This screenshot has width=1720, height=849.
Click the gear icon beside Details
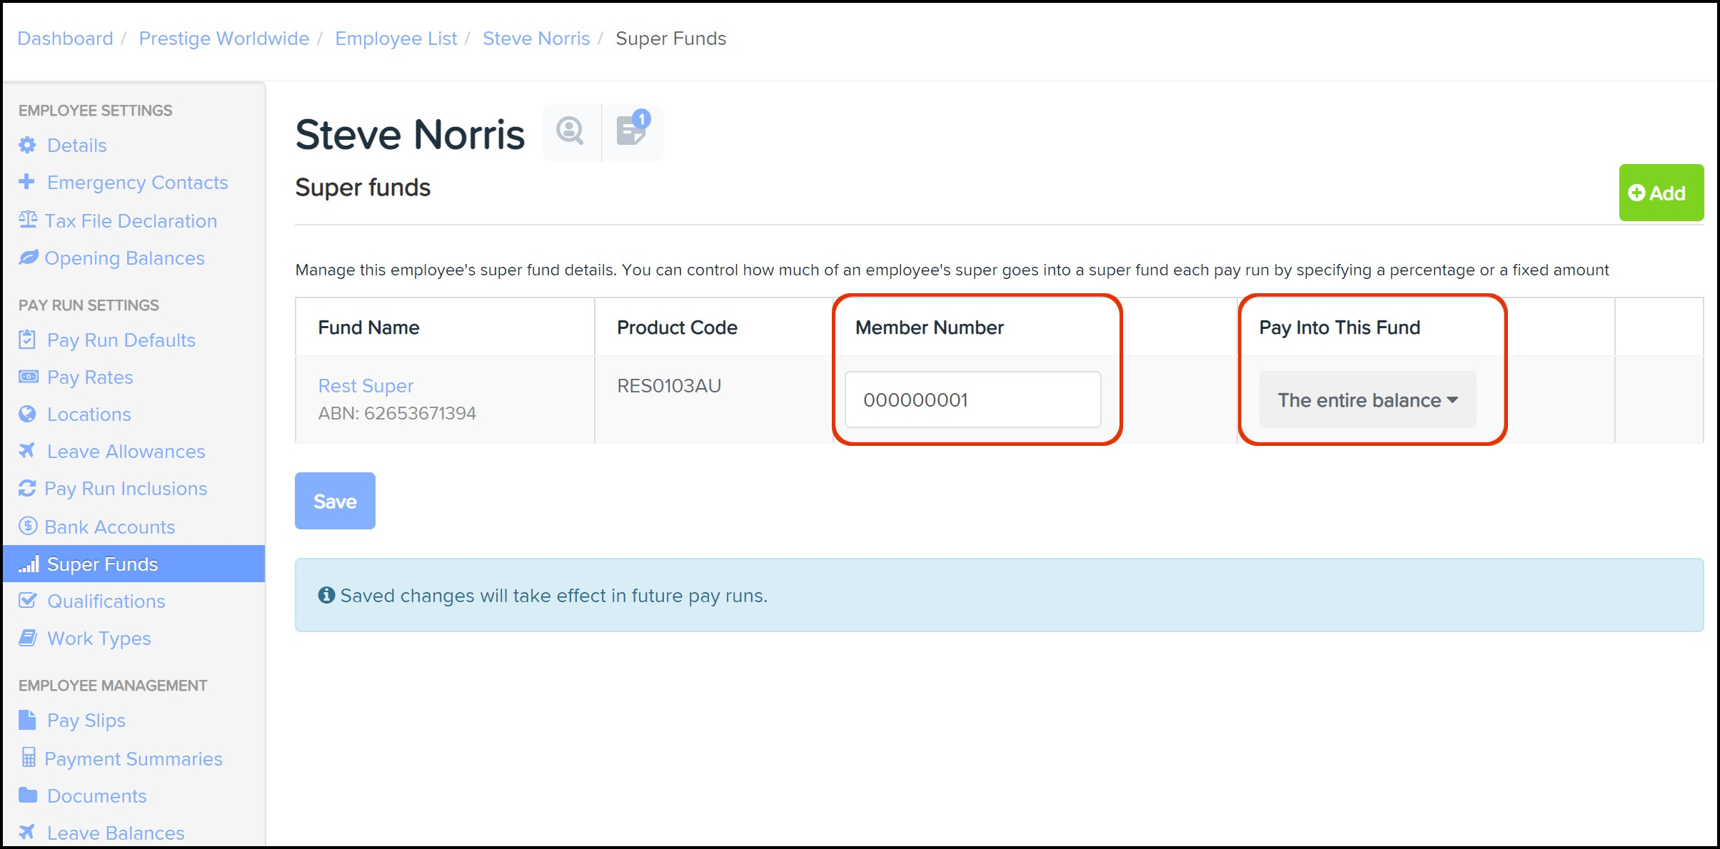point(28,146)
